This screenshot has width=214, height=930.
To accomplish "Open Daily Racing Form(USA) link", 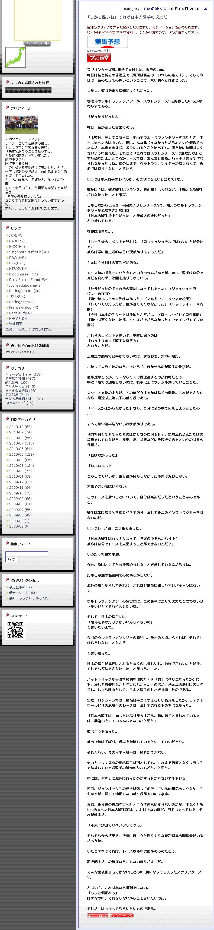I will [x=28, y=280].
